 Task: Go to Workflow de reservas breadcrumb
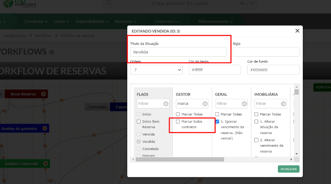click(x=78, y=36)
